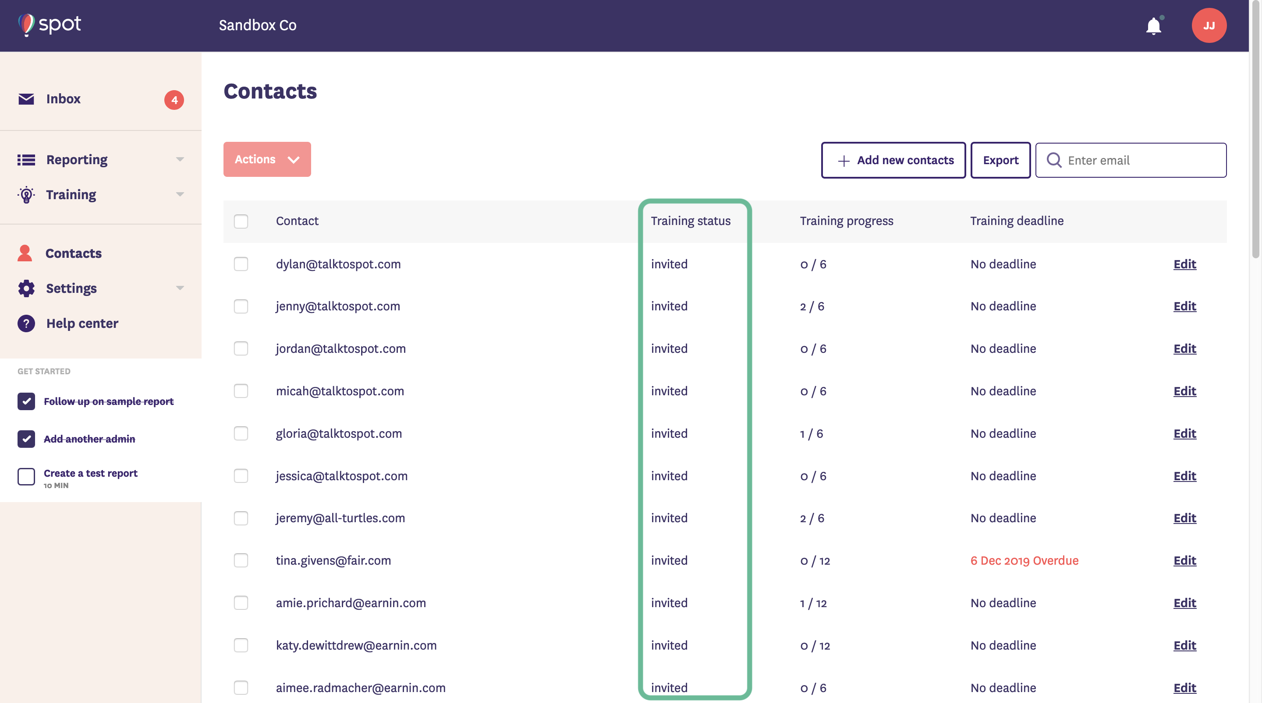The height and width of the screenshot is (703, 1262).
Task: Click the Help center question icon
Action: (26, 323)
